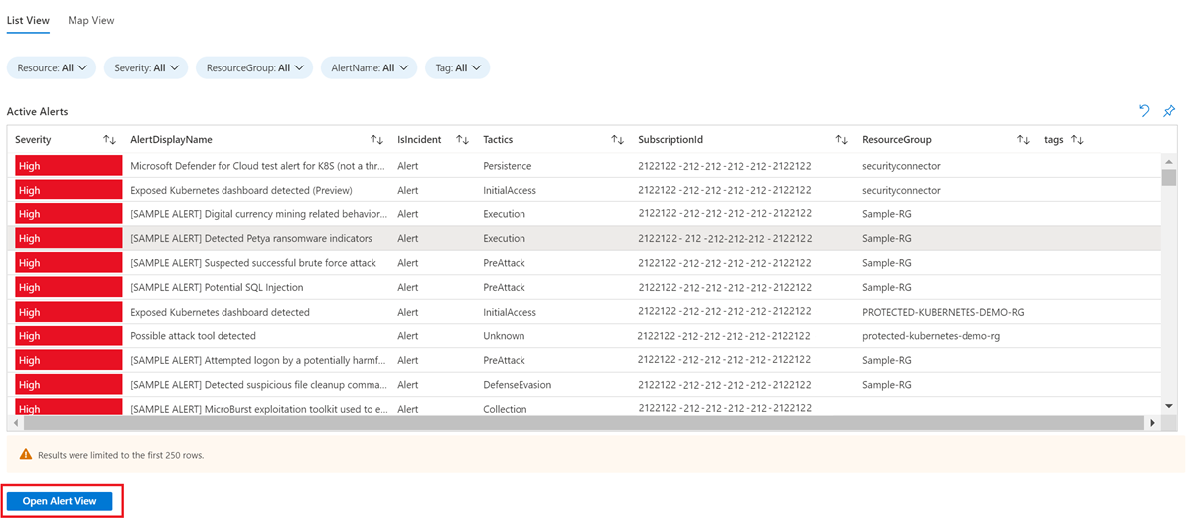This screenshot has width=1192, height=527.
Task: Click the Active Alerts heading
Action: coord(37,112)
